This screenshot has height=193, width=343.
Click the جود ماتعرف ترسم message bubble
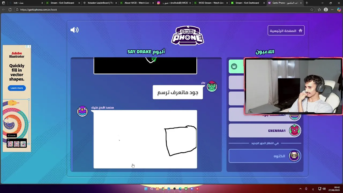pos(178,92)
